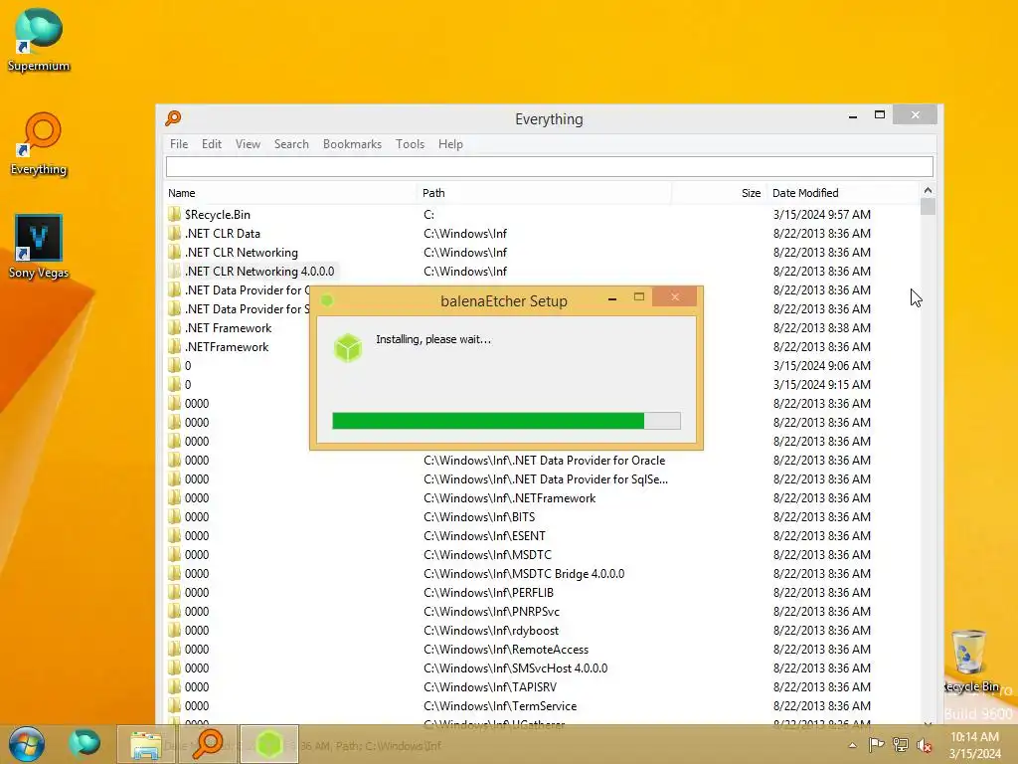Viewport: 1018px width, 764px height.
Task: Sort by Name column header
Action: click(289, 193)
